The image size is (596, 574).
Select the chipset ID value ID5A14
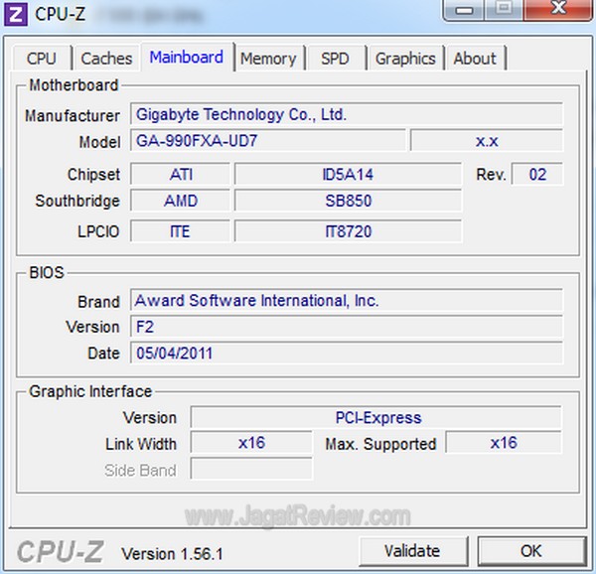[348, 175]
